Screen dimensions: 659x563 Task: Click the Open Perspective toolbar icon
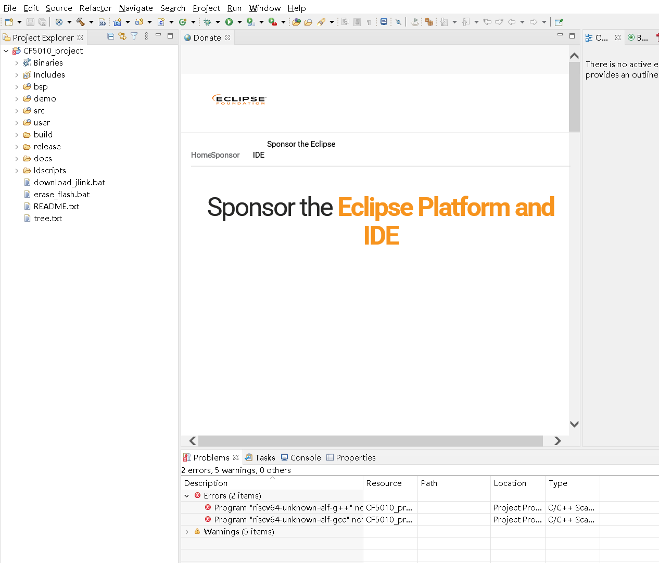point(559,22)
